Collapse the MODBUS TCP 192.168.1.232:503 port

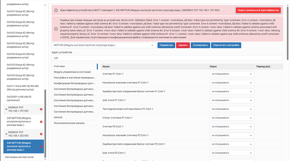(x=6, y=134)
